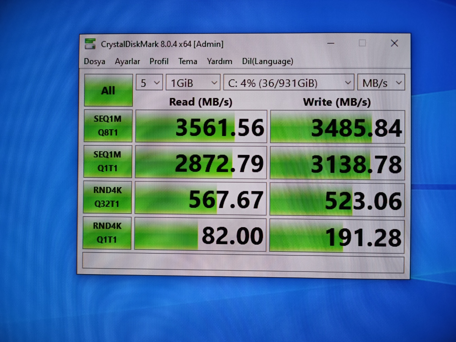
Task: Click the Write (MB/s) column header
Action: [x=337, y=102]
